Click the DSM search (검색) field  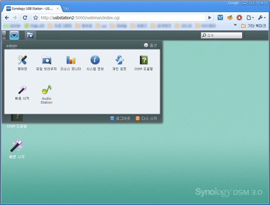pos(221,35)
